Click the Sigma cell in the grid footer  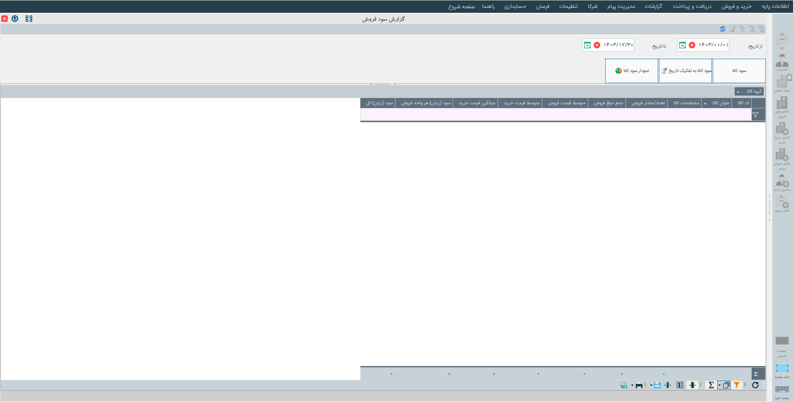pyautogui.click(x=758, y=374)
